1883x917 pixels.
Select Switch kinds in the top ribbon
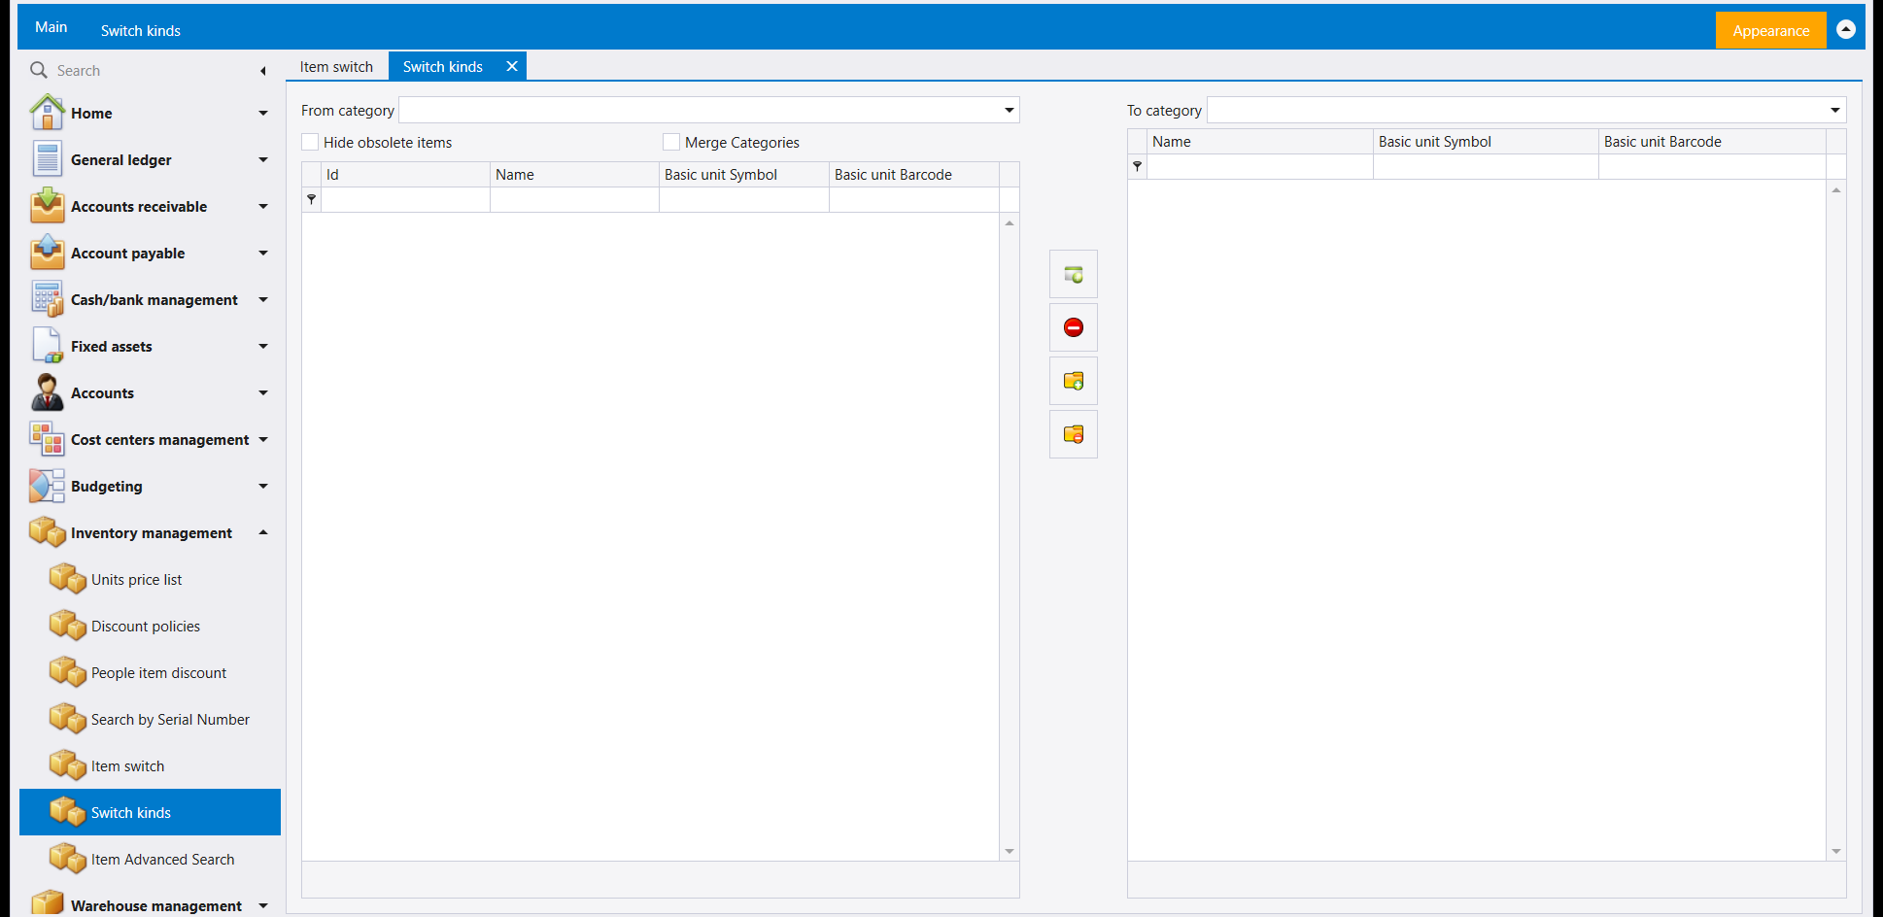pyautogui.click(x=141, y=30)
